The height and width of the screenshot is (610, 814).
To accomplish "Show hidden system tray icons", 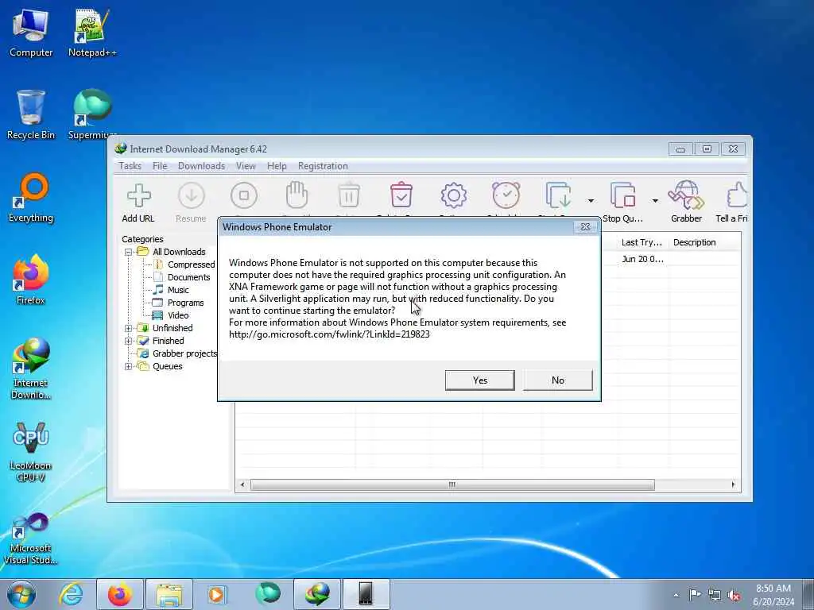I will tap(676, 595).
